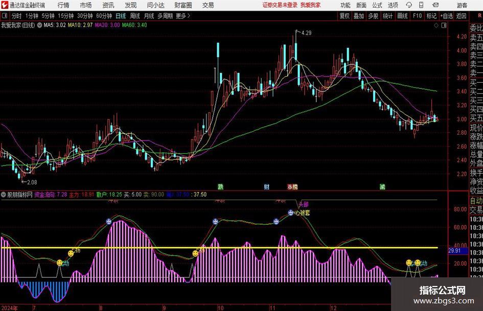483x311 pixels.
Task: Click the 2024年 date axis label
Action: (9, 308)
